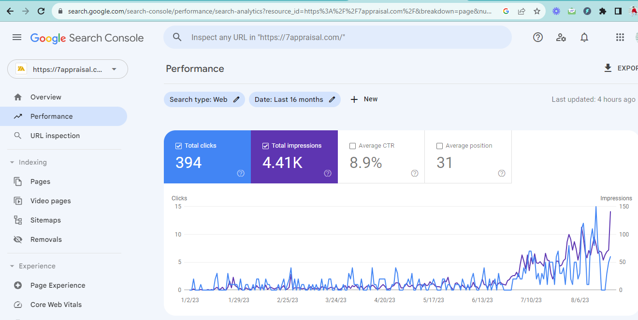Image resolution: width=638 pixels, height=320 pixels.
Task: Click the pencil icon on Search type filter
Action: pos(236,99)
